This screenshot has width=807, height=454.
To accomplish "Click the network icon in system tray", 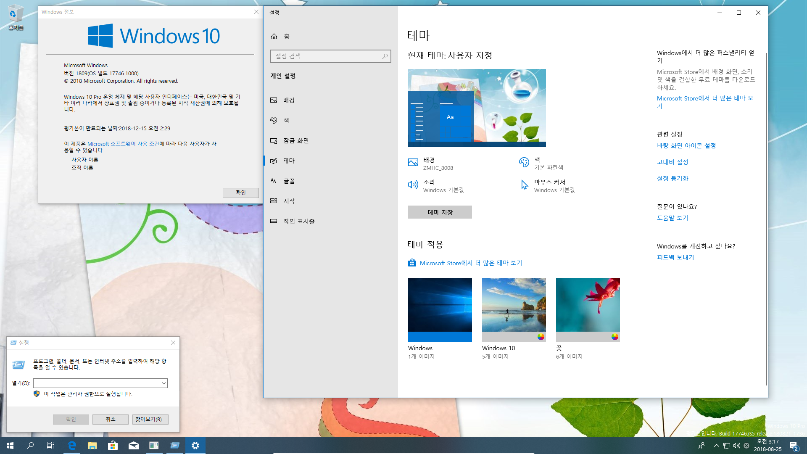I will 726,446.
